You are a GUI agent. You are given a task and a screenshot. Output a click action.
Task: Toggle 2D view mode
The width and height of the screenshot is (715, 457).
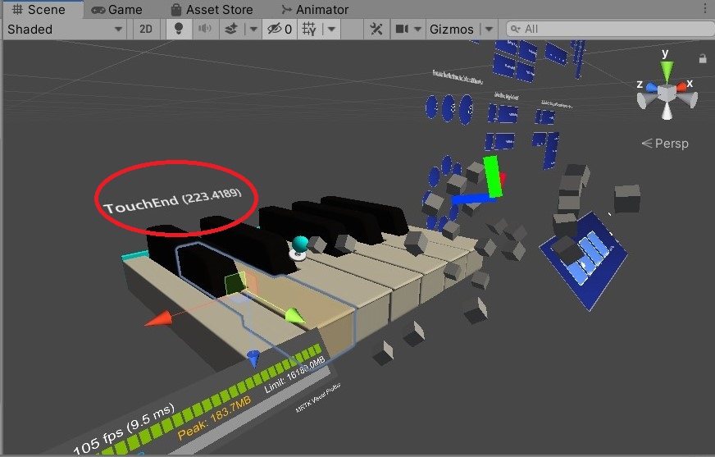click(x=145, y=30)
